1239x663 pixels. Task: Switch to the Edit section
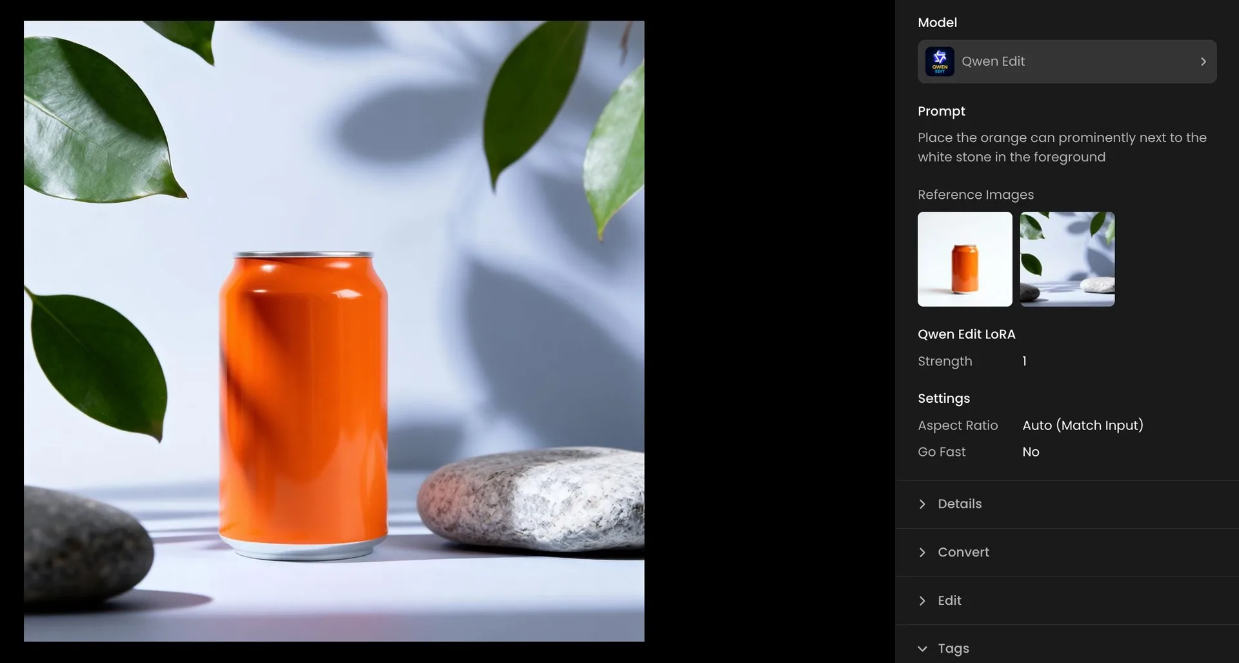click(x=949, y=600)
